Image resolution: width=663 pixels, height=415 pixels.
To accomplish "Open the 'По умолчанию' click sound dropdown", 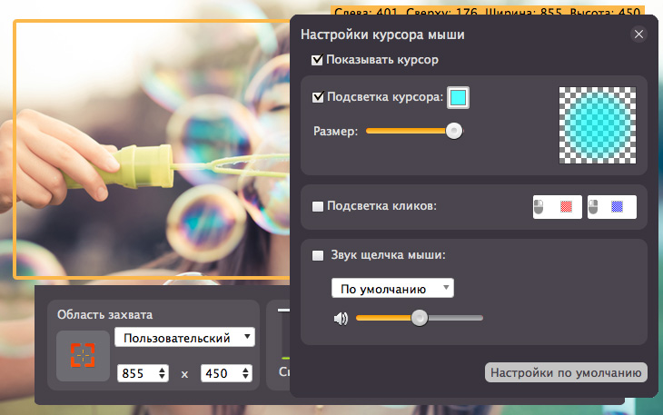I will [x=391, y=289].
